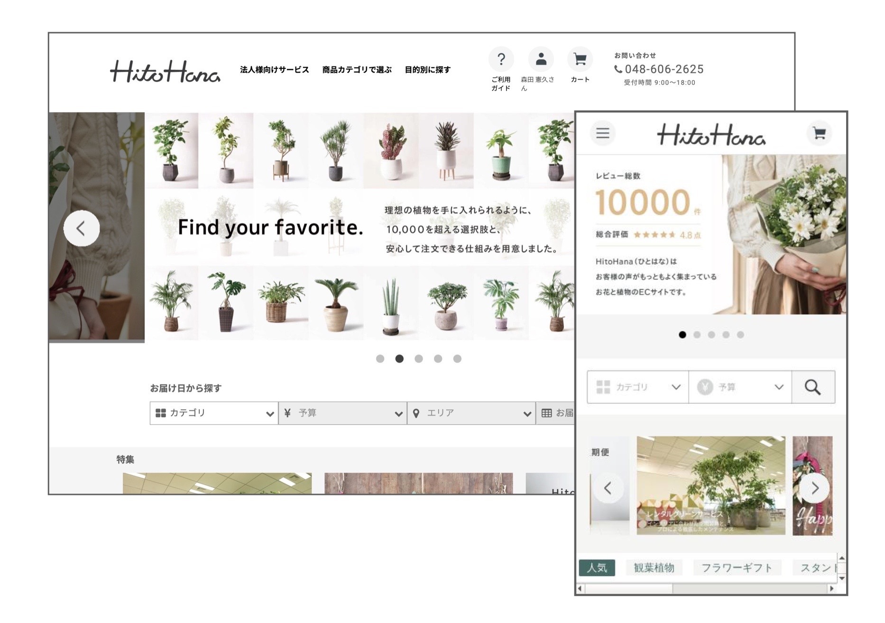The height and width of the screenshot is (623, 885).
Task: Open 法人様向けサービス menu
Action: tap(274, 70)
